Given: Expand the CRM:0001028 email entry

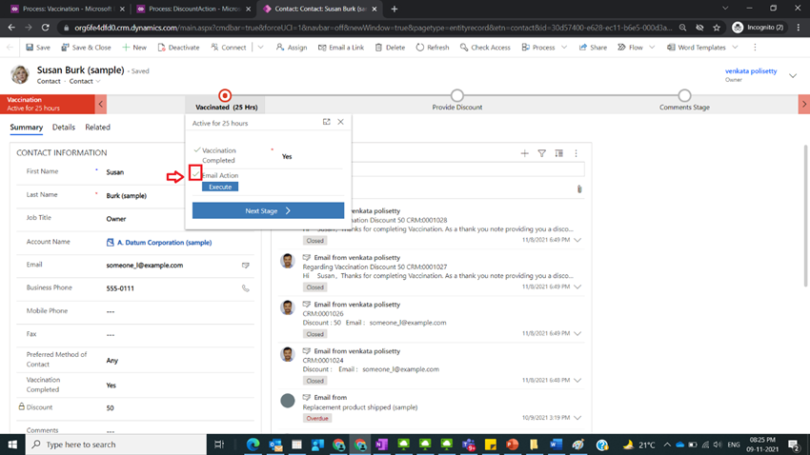Looking at the screenshot, I should coord(577,240).
